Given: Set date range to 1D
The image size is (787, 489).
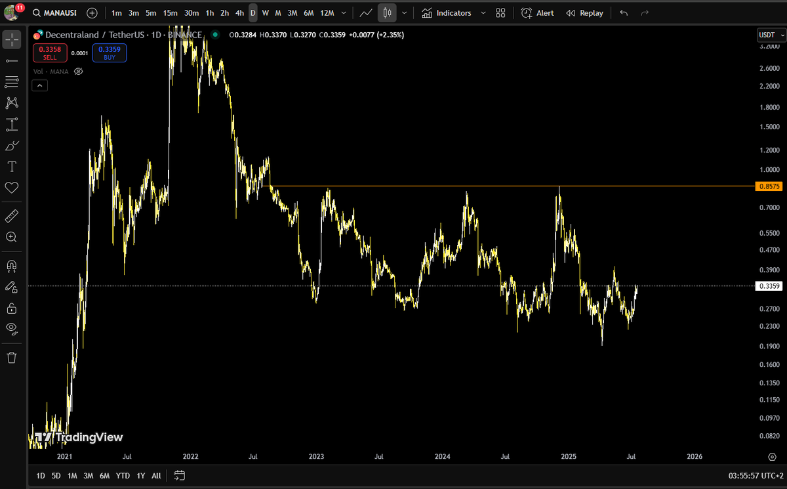Looking at the screenshot, I should coord(41,475).
